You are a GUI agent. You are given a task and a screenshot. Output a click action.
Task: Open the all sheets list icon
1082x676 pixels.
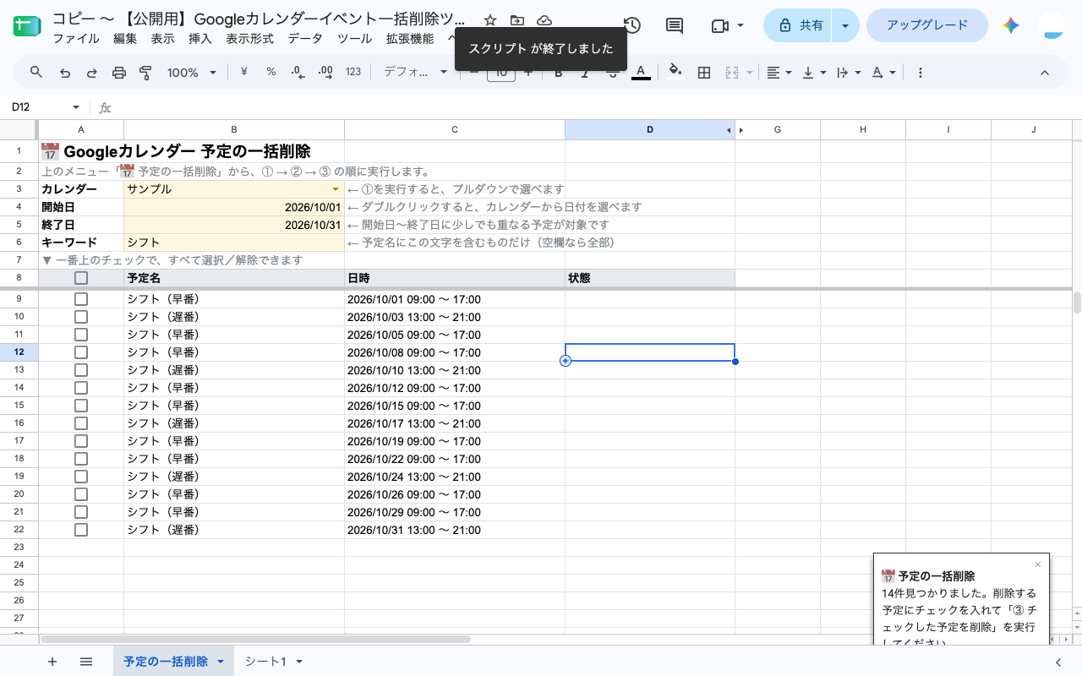pyautogui.click(x=86, y=662)
